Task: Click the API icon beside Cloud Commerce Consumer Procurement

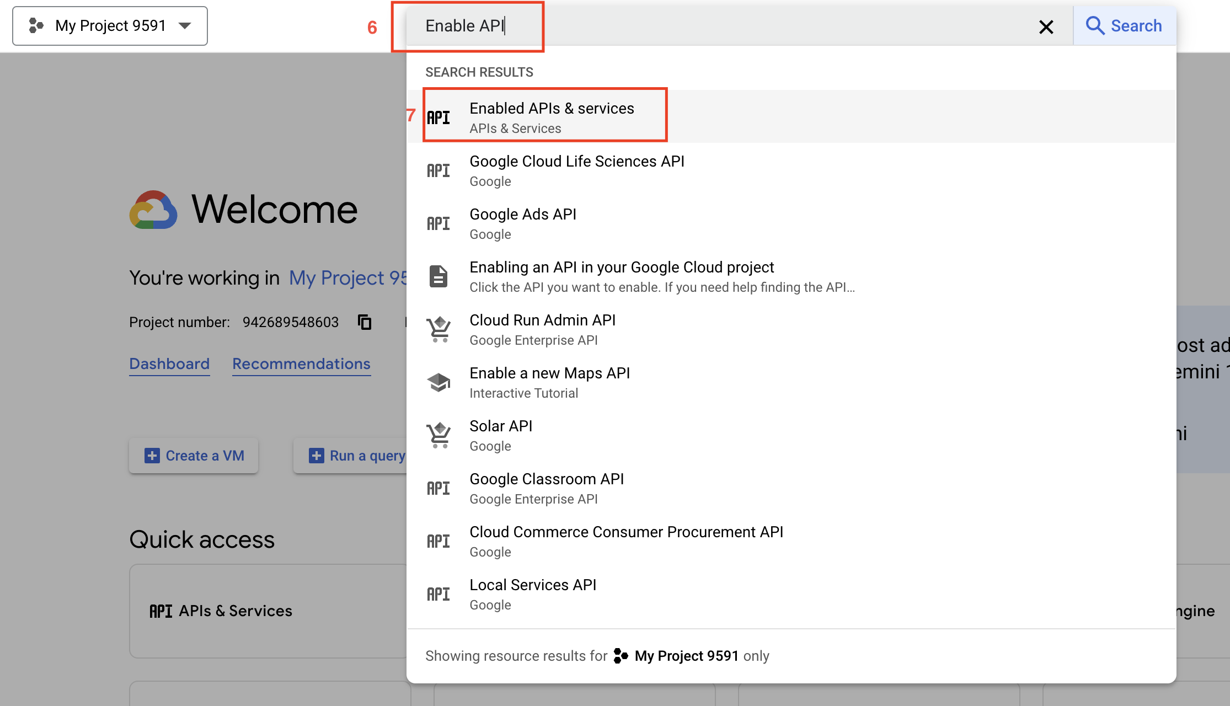Action: coord(438,541)
